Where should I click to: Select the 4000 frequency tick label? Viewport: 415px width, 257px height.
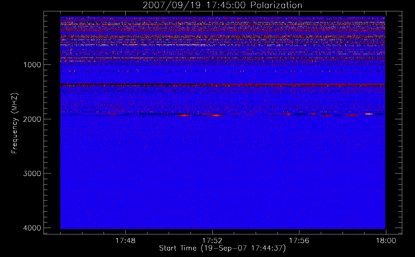coord(32,228)
